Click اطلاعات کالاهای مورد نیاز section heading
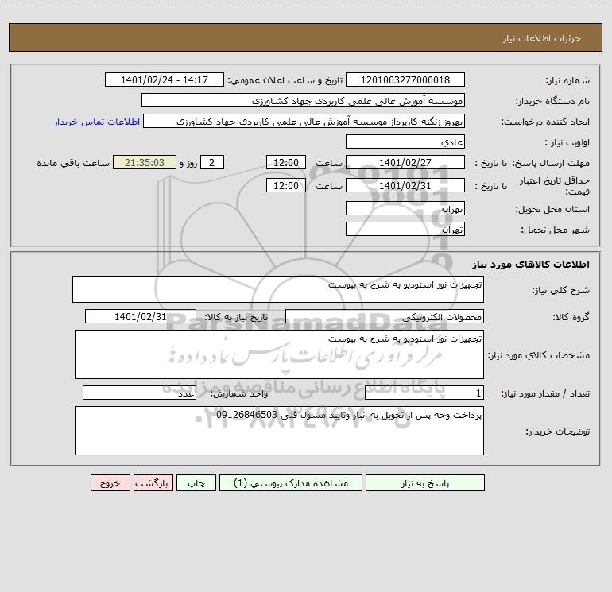Viewport: 612px width, 592px height. pos(531,265)
